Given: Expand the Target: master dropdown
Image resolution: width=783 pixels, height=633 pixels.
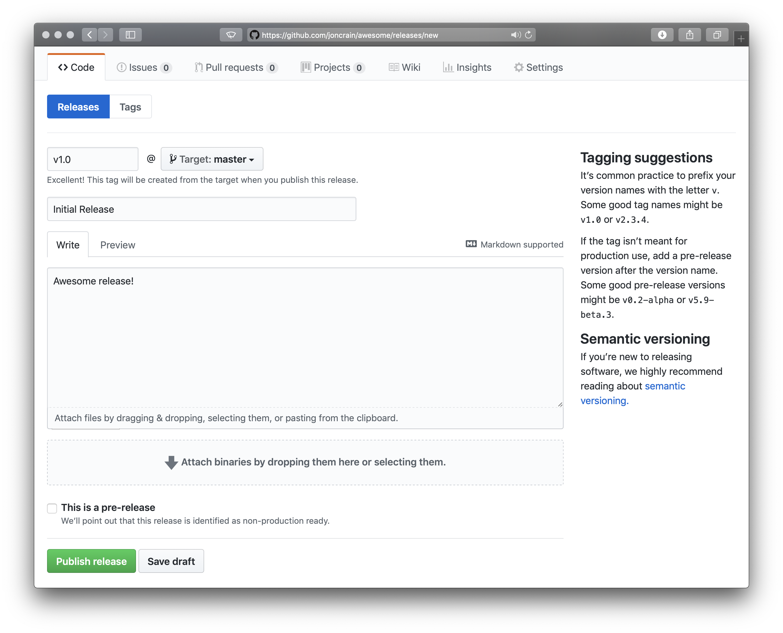Looking at the screenshot, I should coord(212,159).
